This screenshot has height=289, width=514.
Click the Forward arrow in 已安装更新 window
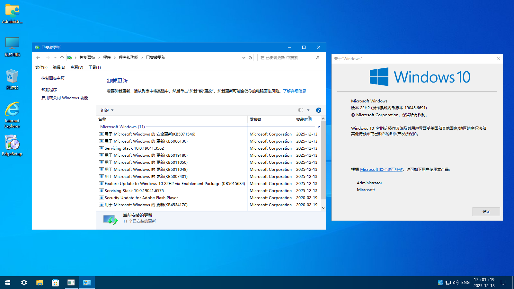click(48, 58)
